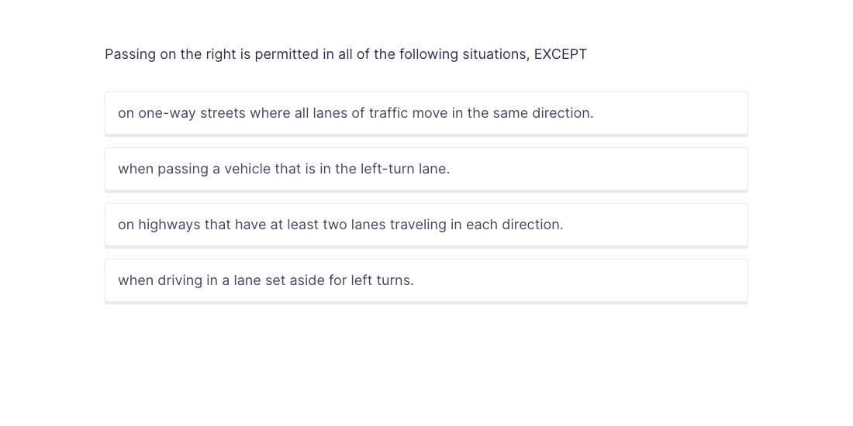This screenshot has height=426, width=853.
Task: Select the lane set aside for left turns answer
Action: click(266, 280)
